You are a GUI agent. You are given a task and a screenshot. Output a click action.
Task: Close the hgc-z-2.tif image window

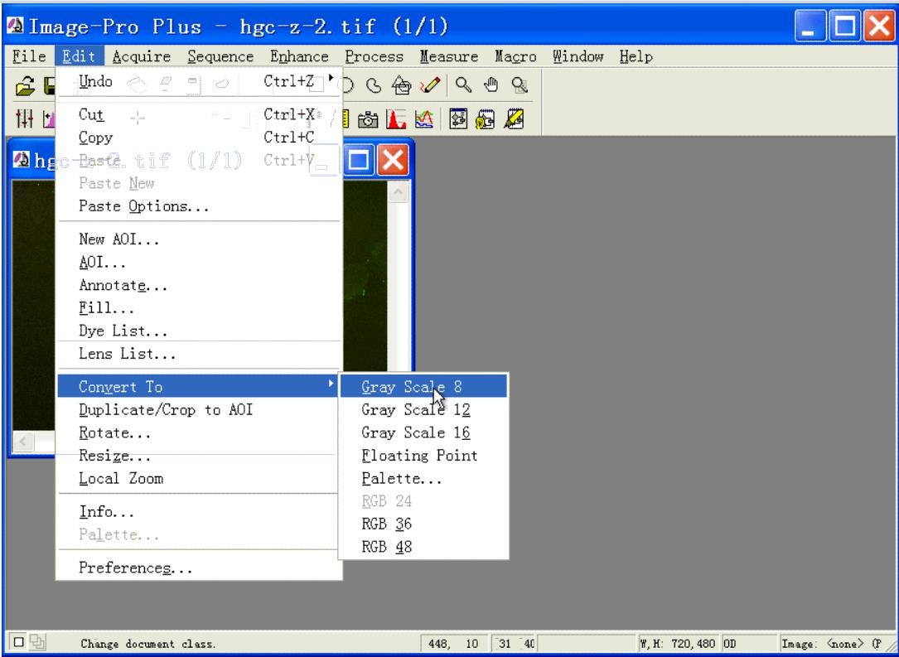[x=393, y=159]
